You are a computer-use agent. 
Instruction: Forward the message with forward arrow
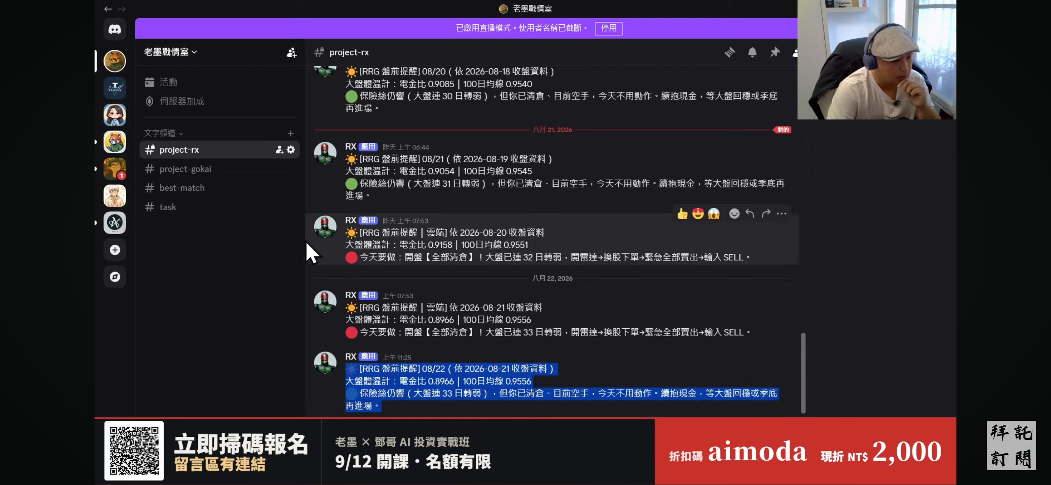click(766, 213)
